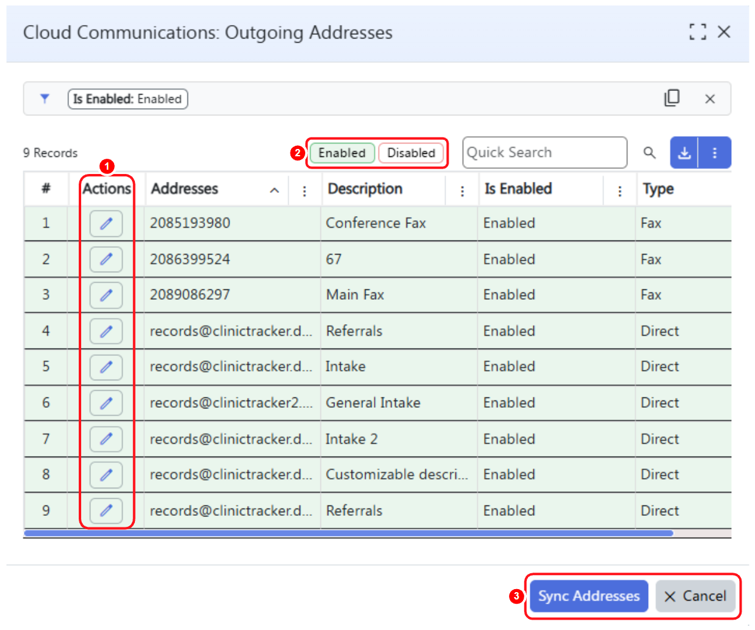
Task: Click the 9 Records count label
Action: [50, 153]
